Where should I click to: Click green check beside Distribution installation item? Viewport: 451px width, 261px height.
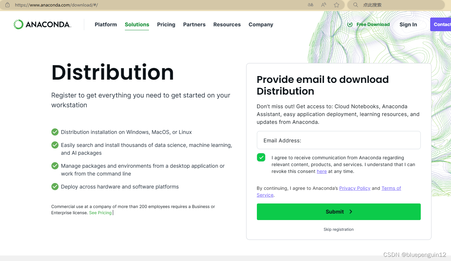pos(55,132)
